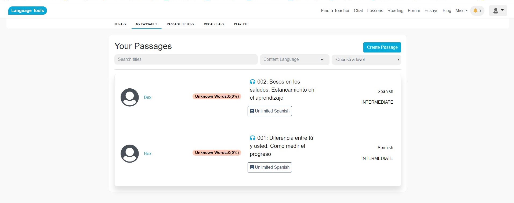Open Unlimited Spanish collection under passage 001
This screenshot has height=203, width=514.
[270, 167]
